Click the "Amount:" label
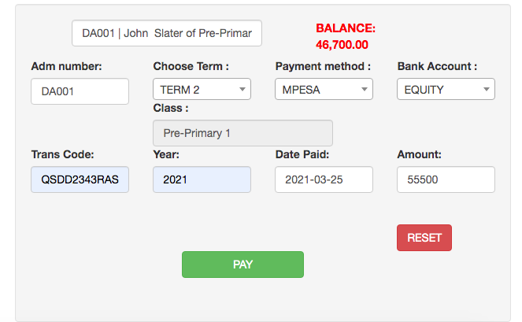This screenshot has width=522, height=322. (419, 154)
